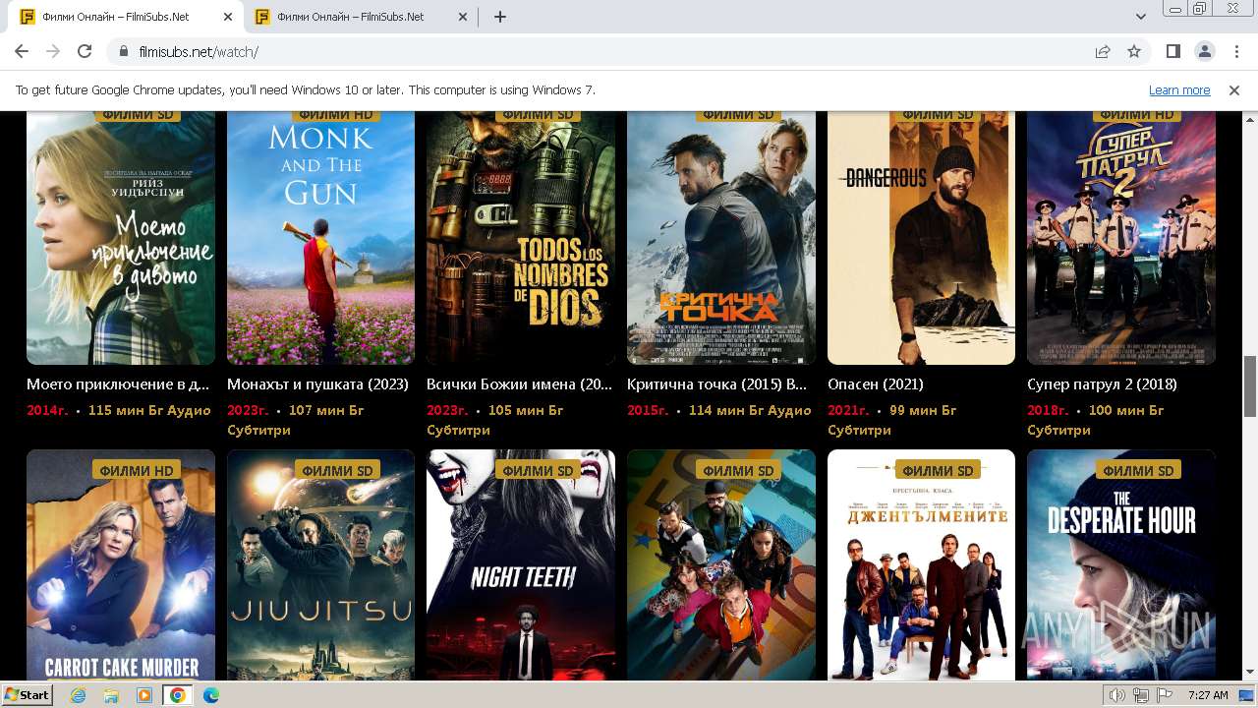Viewport: 1258px width, 708px height.
Task: Open Monk and the Gun poster
Action: [320, 237]
